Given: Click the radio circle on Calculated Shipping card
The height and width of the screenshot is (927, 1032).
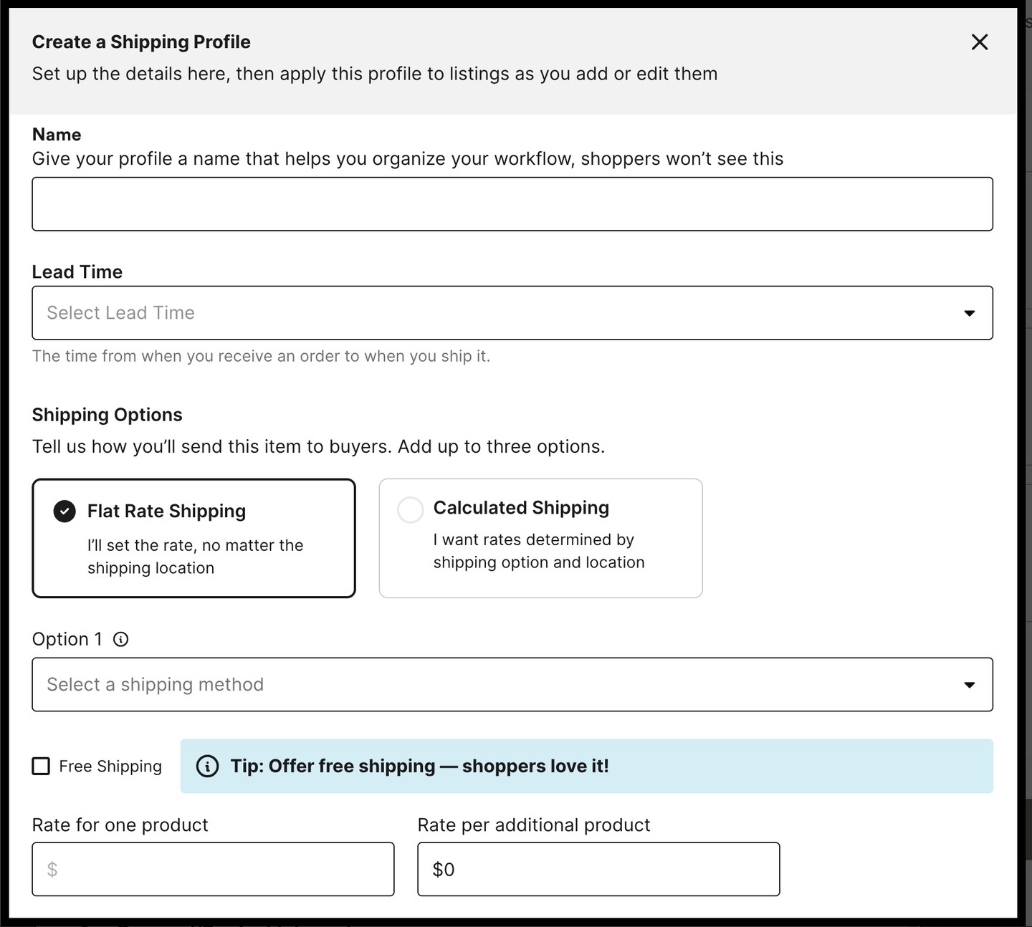Looking at the screenshot, I should tap(410, 509).
